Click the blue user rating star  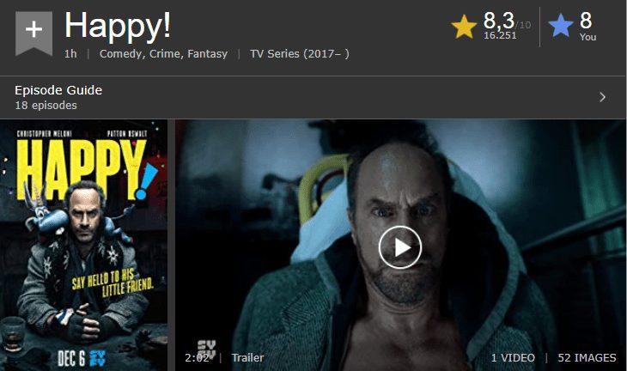(561, 26)
